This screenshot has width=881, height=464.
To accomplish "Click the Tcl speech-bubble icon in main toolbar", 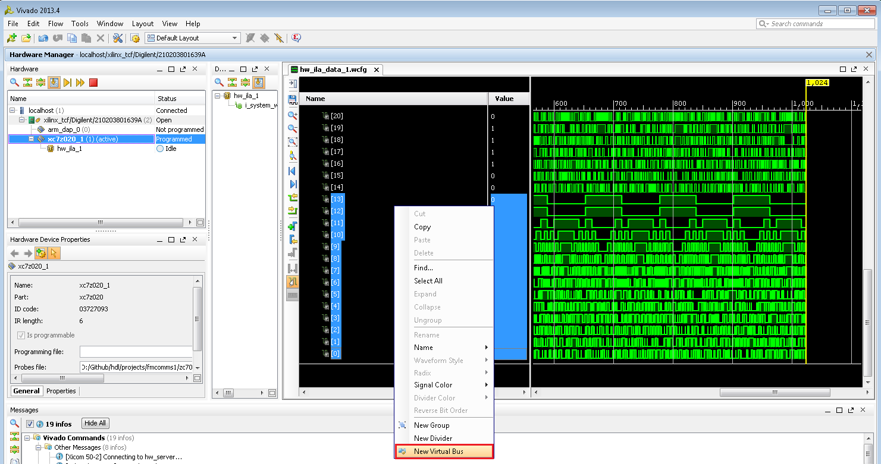I will 296,38.
